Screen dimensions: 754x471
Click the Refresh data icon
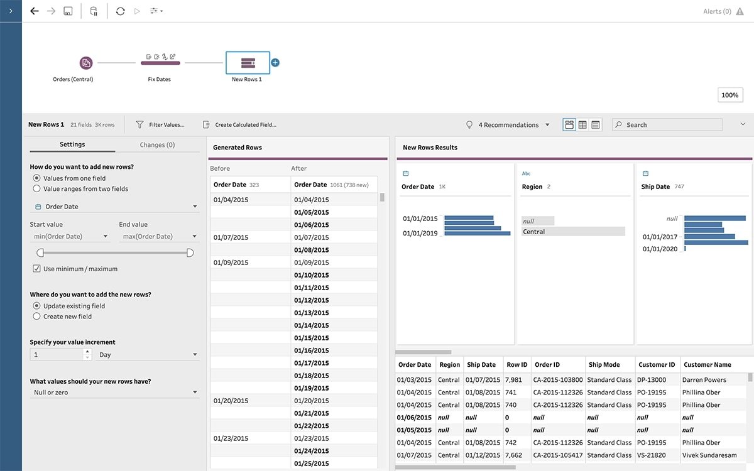[119, 11]
